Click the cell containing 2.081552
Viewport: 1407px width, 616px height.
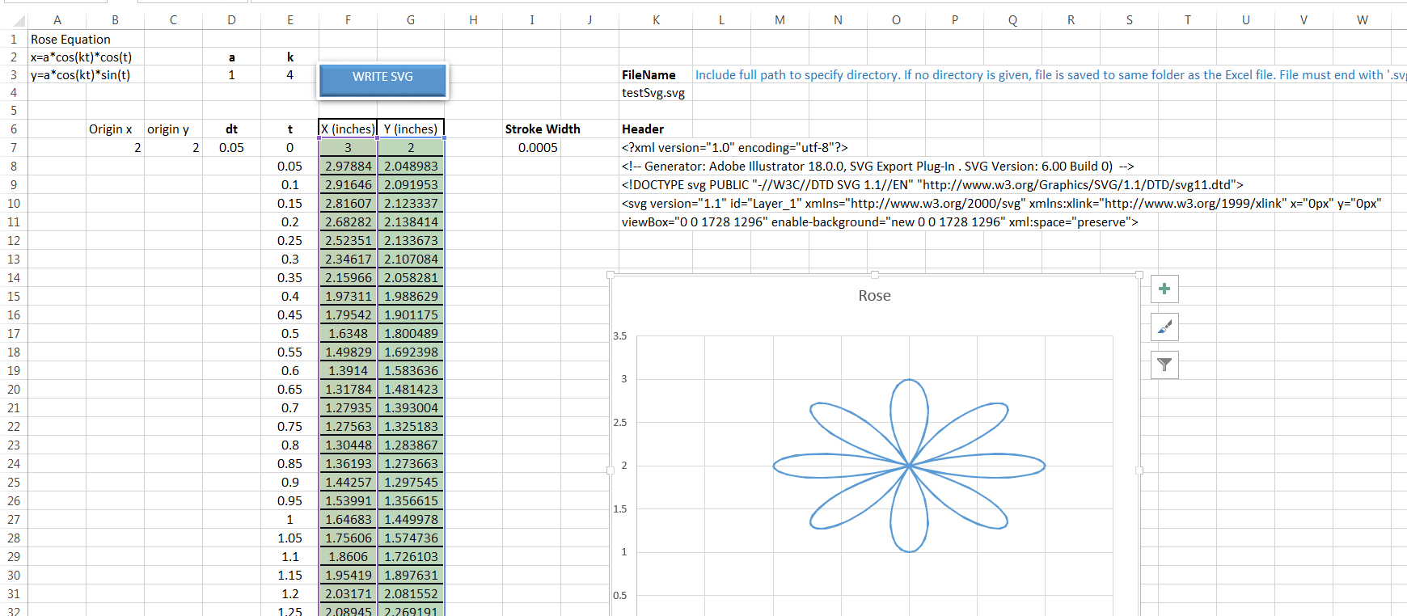[x=411, y=594]
